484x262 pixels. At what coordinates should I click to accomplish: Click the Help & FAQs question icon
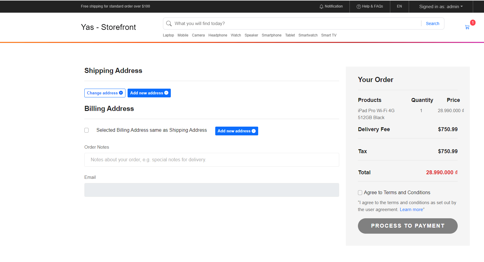click(x=359, y=7)
